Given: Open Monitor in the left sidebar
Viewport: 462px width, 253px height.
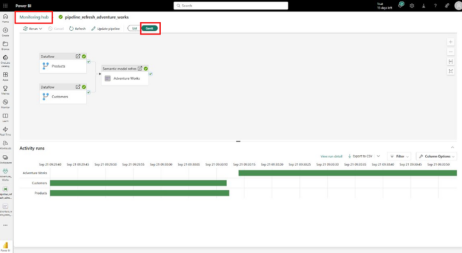Looking at the screenshot, I should (5, 104).
